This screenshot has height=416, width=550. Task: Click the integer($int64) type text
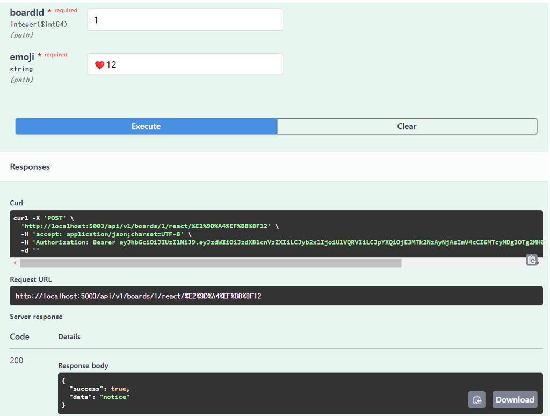(39, 24)
